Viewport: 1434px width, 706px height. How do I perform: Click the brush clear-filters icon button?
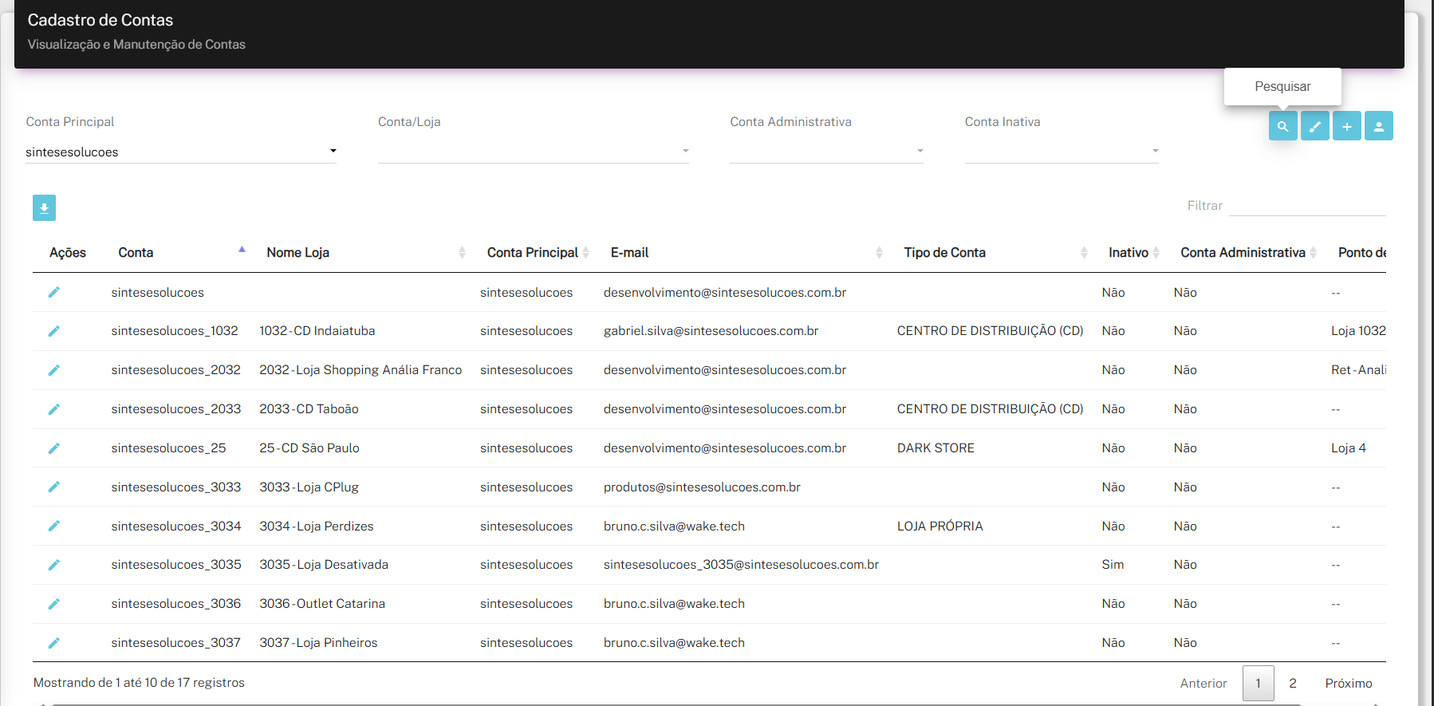coord(1314,126)
